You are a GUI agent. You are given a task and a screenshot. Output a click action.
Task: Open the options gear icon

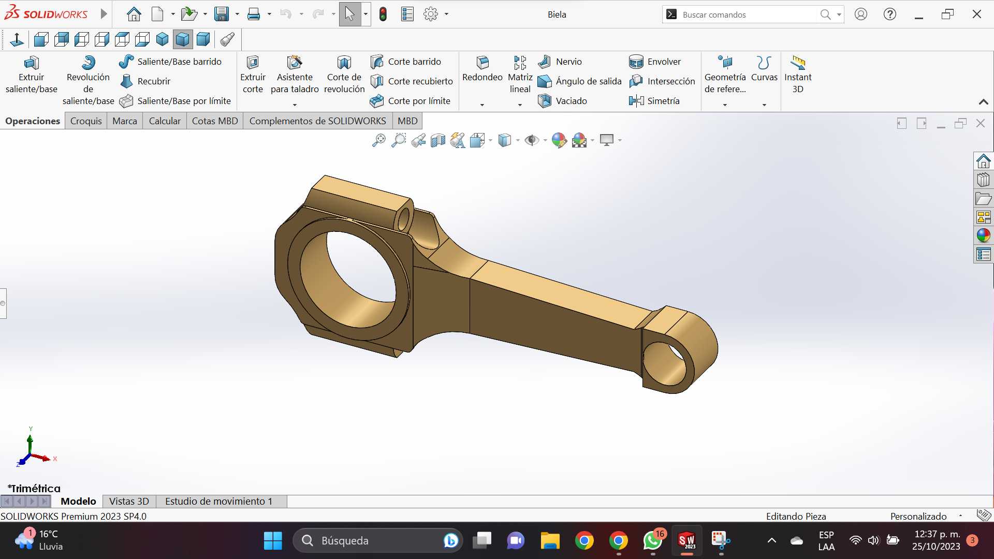(x=431, y=14)
